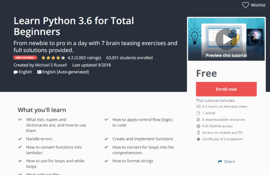The image size is (270, 175).
Task: Click Preview this tutorial caption
Action: click(x=226, y=55)
